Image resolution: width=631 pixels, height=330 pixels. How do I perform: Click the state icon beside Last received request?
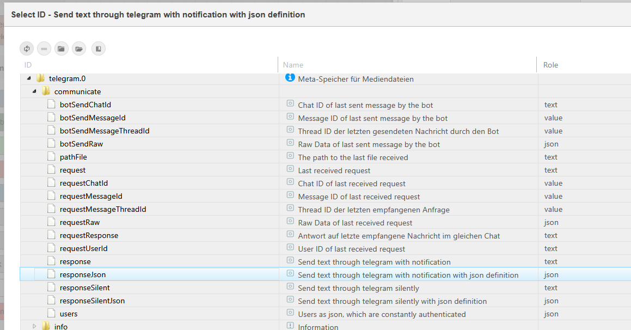click(290, 170)
